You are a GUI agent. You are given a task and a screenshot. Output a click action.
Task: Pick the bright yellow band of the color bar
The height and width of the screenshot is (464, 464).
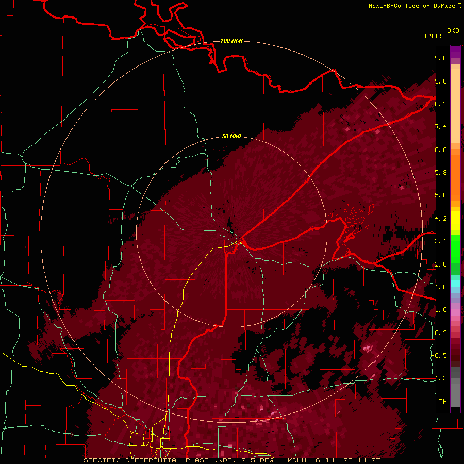(455, 221)
